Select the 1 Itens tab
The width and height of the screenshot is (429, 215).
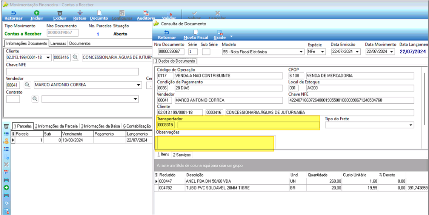tap(163, 155)
